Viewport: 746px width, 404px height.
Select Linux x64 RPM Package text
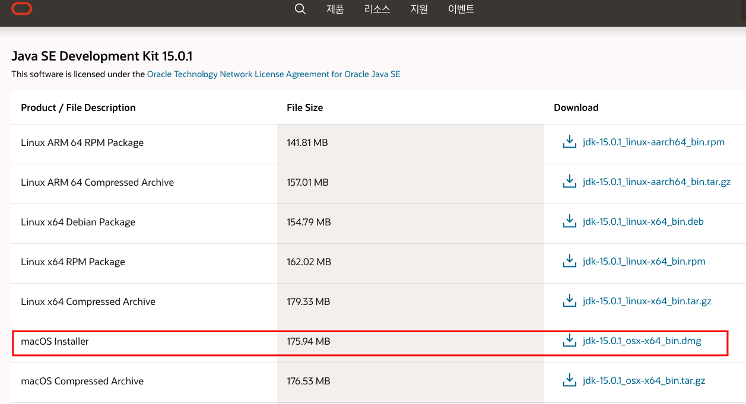[73, 262]
